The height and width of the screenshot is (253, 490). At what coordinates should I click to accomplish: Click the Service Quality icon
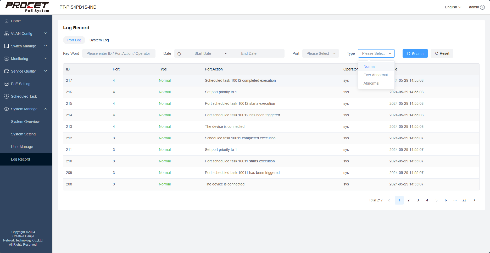[7, 71]
